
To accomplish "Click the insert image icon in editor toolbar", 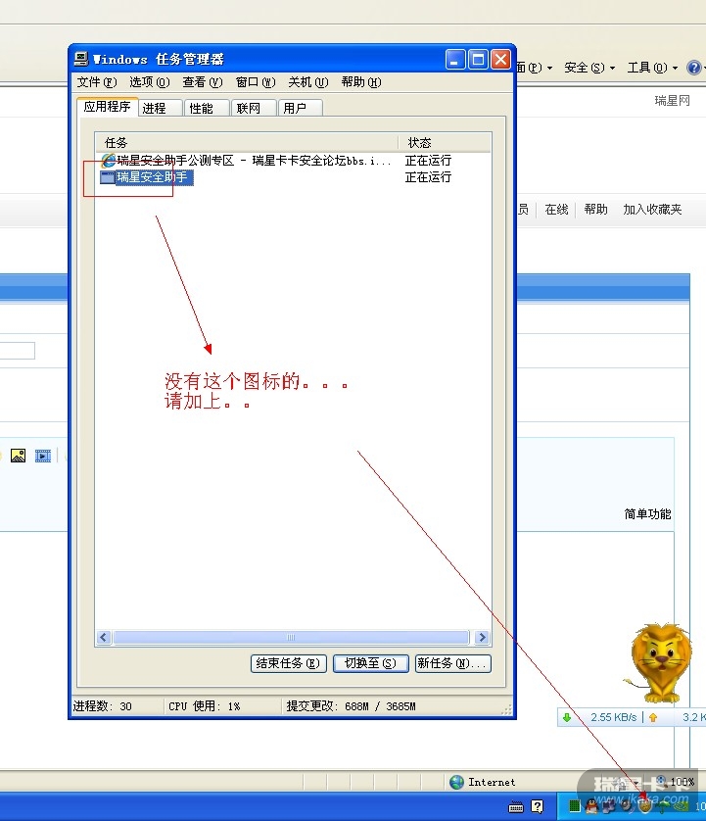I will [x=19, y=456].
